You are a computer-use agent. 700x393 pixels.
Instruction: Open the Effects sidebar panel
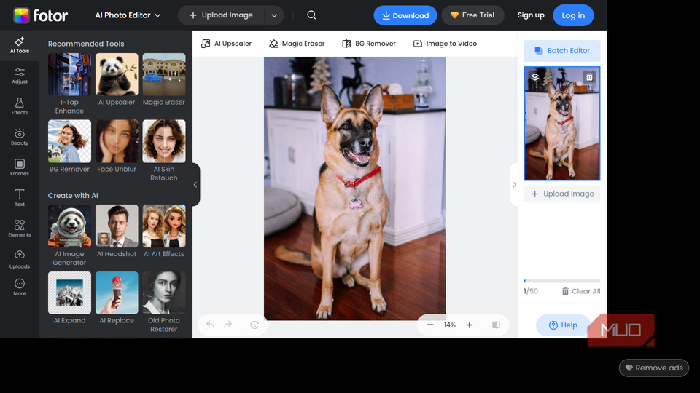20,106
